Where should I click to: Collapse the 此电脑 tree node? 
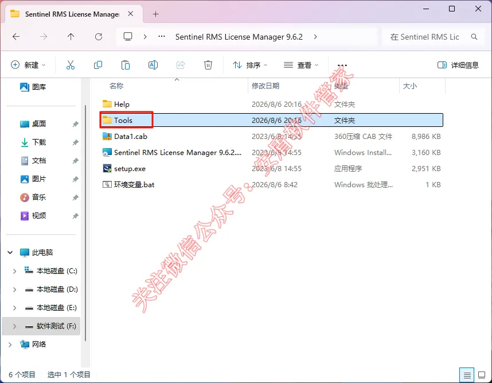(10, 252)
